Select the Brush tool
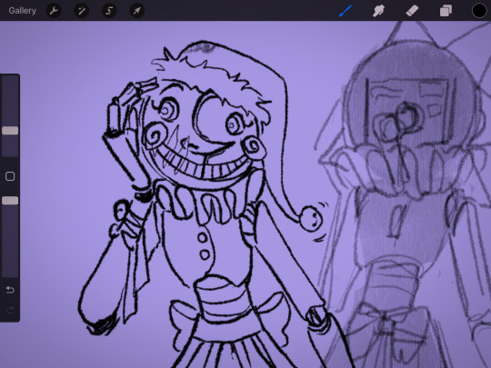 [x=346, y=11]
